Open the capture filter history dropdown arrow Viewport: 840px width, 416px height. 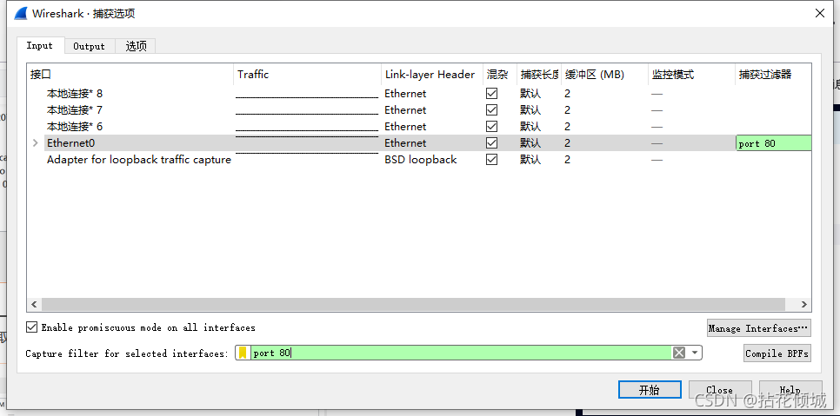coord(695,353)
